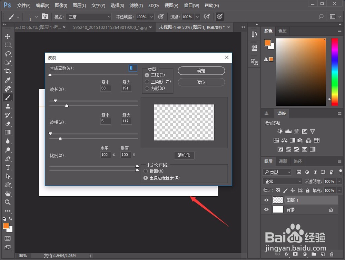345x260 pixels.
Task: Open the 流量 flow dropdown arrow
Action: point(197,17)
